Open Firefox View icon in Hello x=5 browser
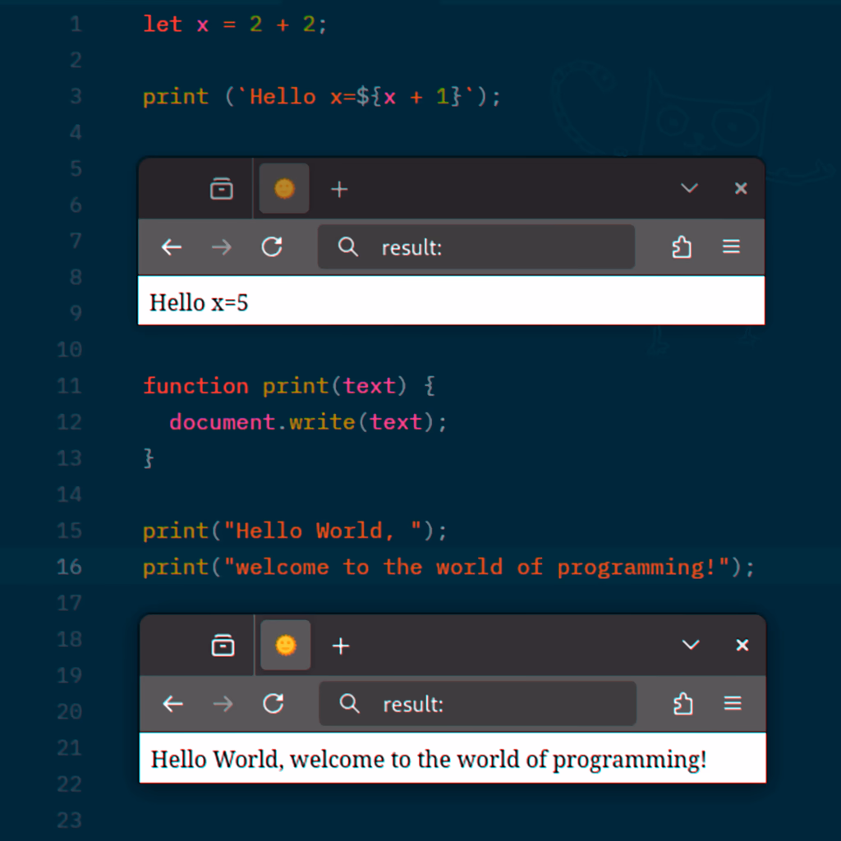 (x=221, y=189)
